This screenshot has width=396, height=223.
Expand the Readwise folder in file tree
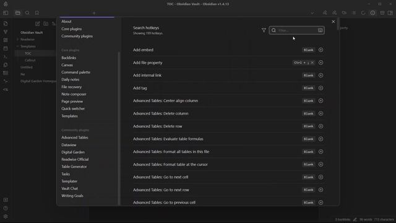tap(18, 40)
